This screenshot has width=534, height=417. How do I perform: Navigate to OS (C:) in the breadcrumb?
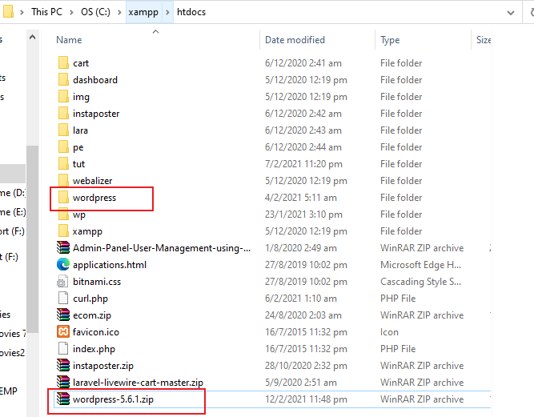[95, 12]
